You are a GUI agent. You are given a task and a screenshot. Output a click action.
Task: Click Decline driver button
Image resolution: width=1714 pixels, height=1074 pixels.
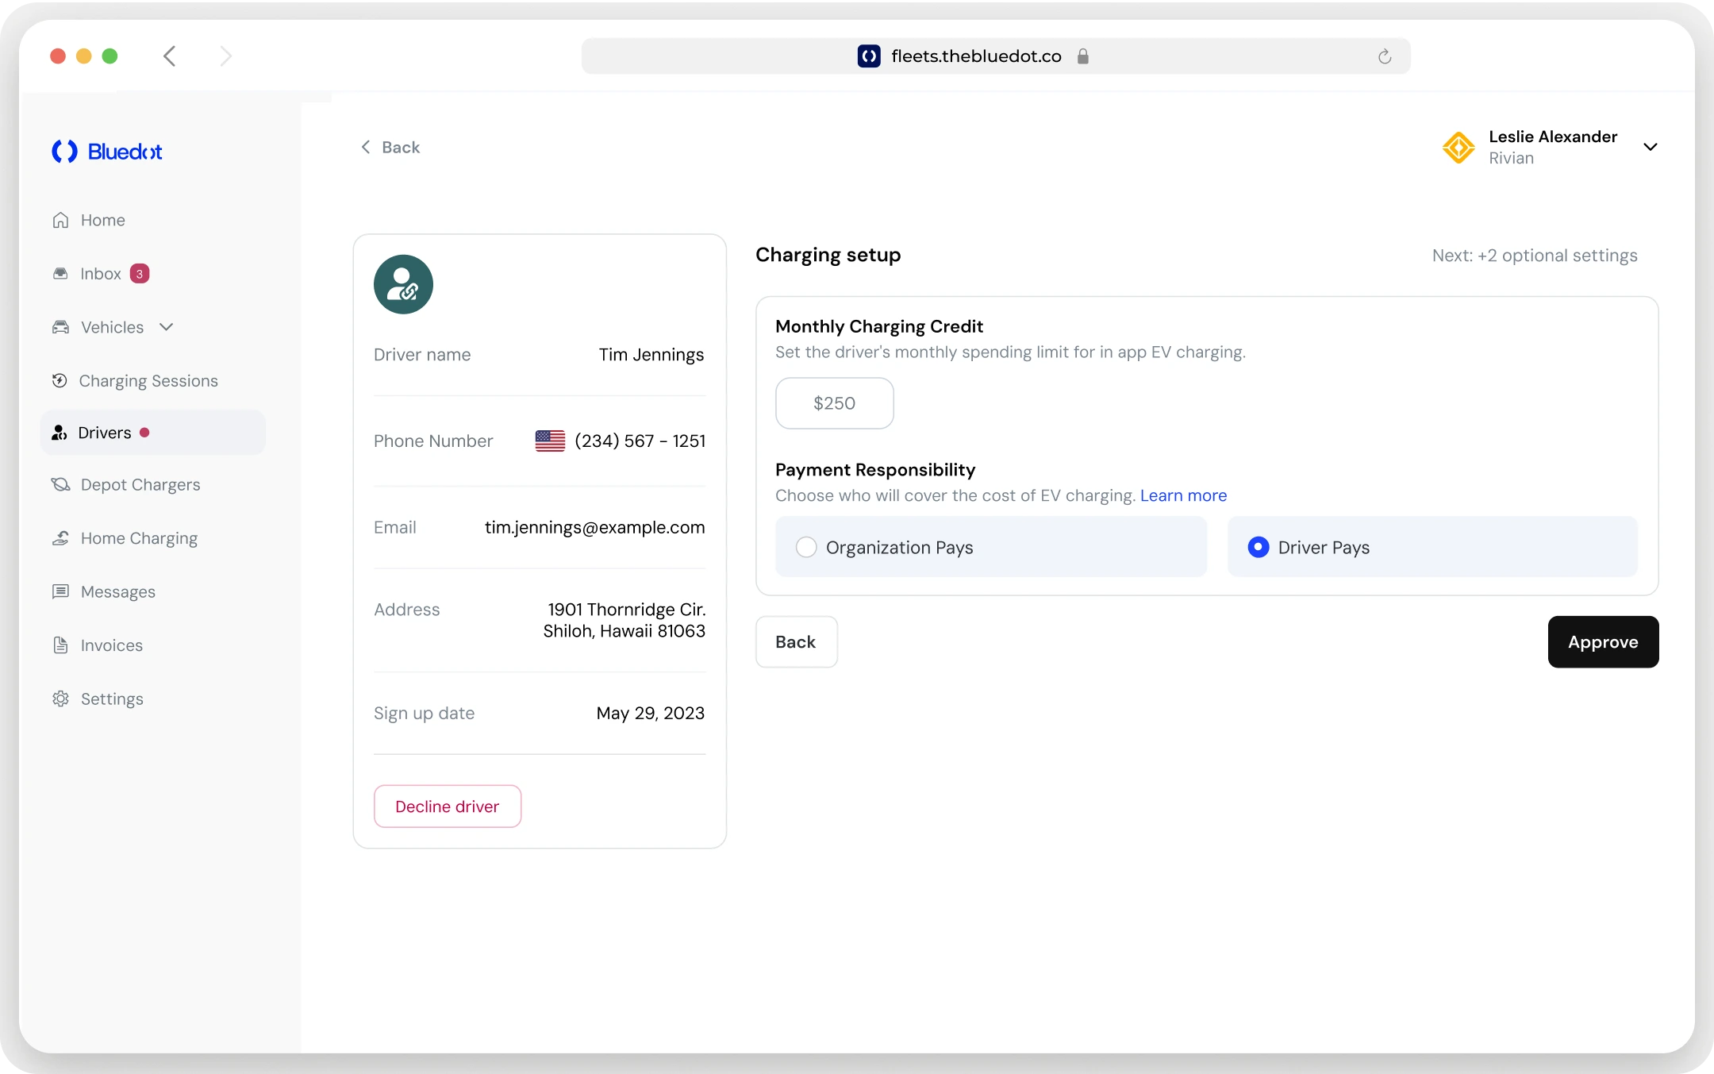pyautogui.click(x=448, y=806)
